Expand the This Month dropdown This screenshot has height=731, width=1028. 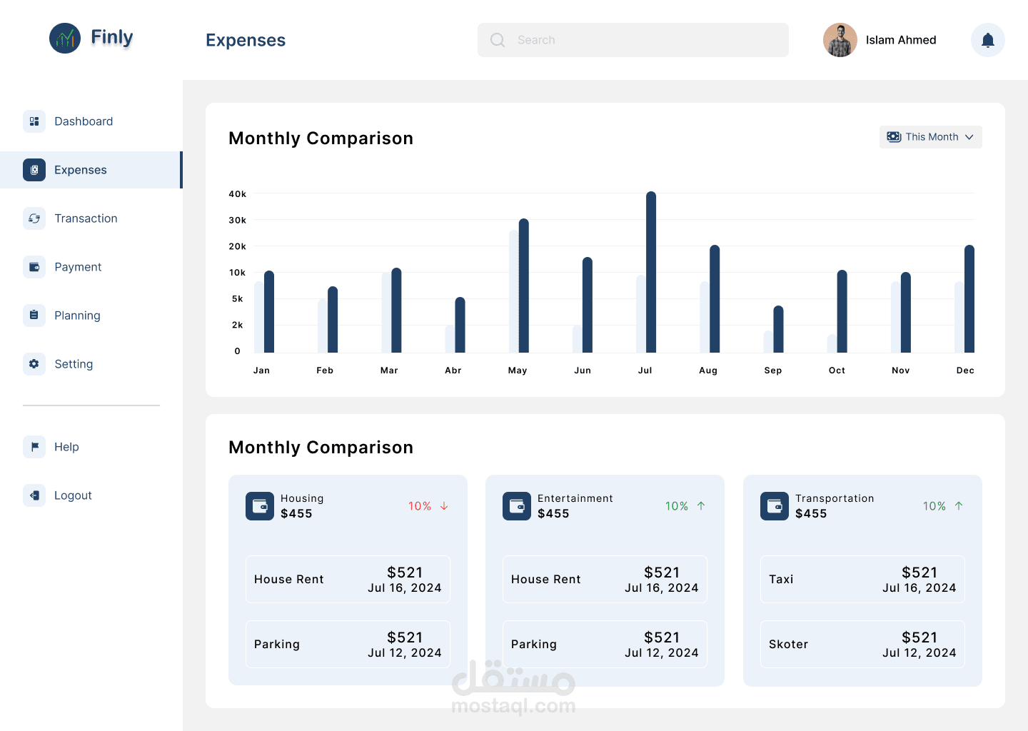tap(931, 137)
